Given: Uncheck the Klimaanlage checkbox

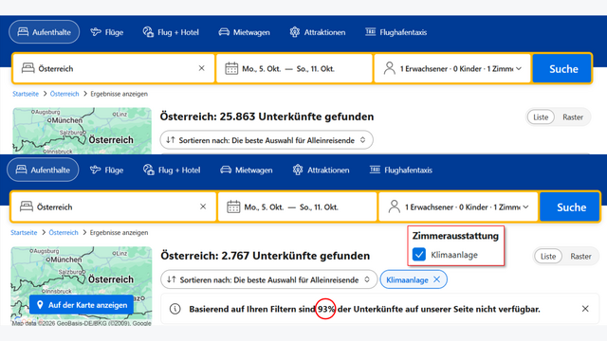Looking at the screenshot, I should [419, 255].
